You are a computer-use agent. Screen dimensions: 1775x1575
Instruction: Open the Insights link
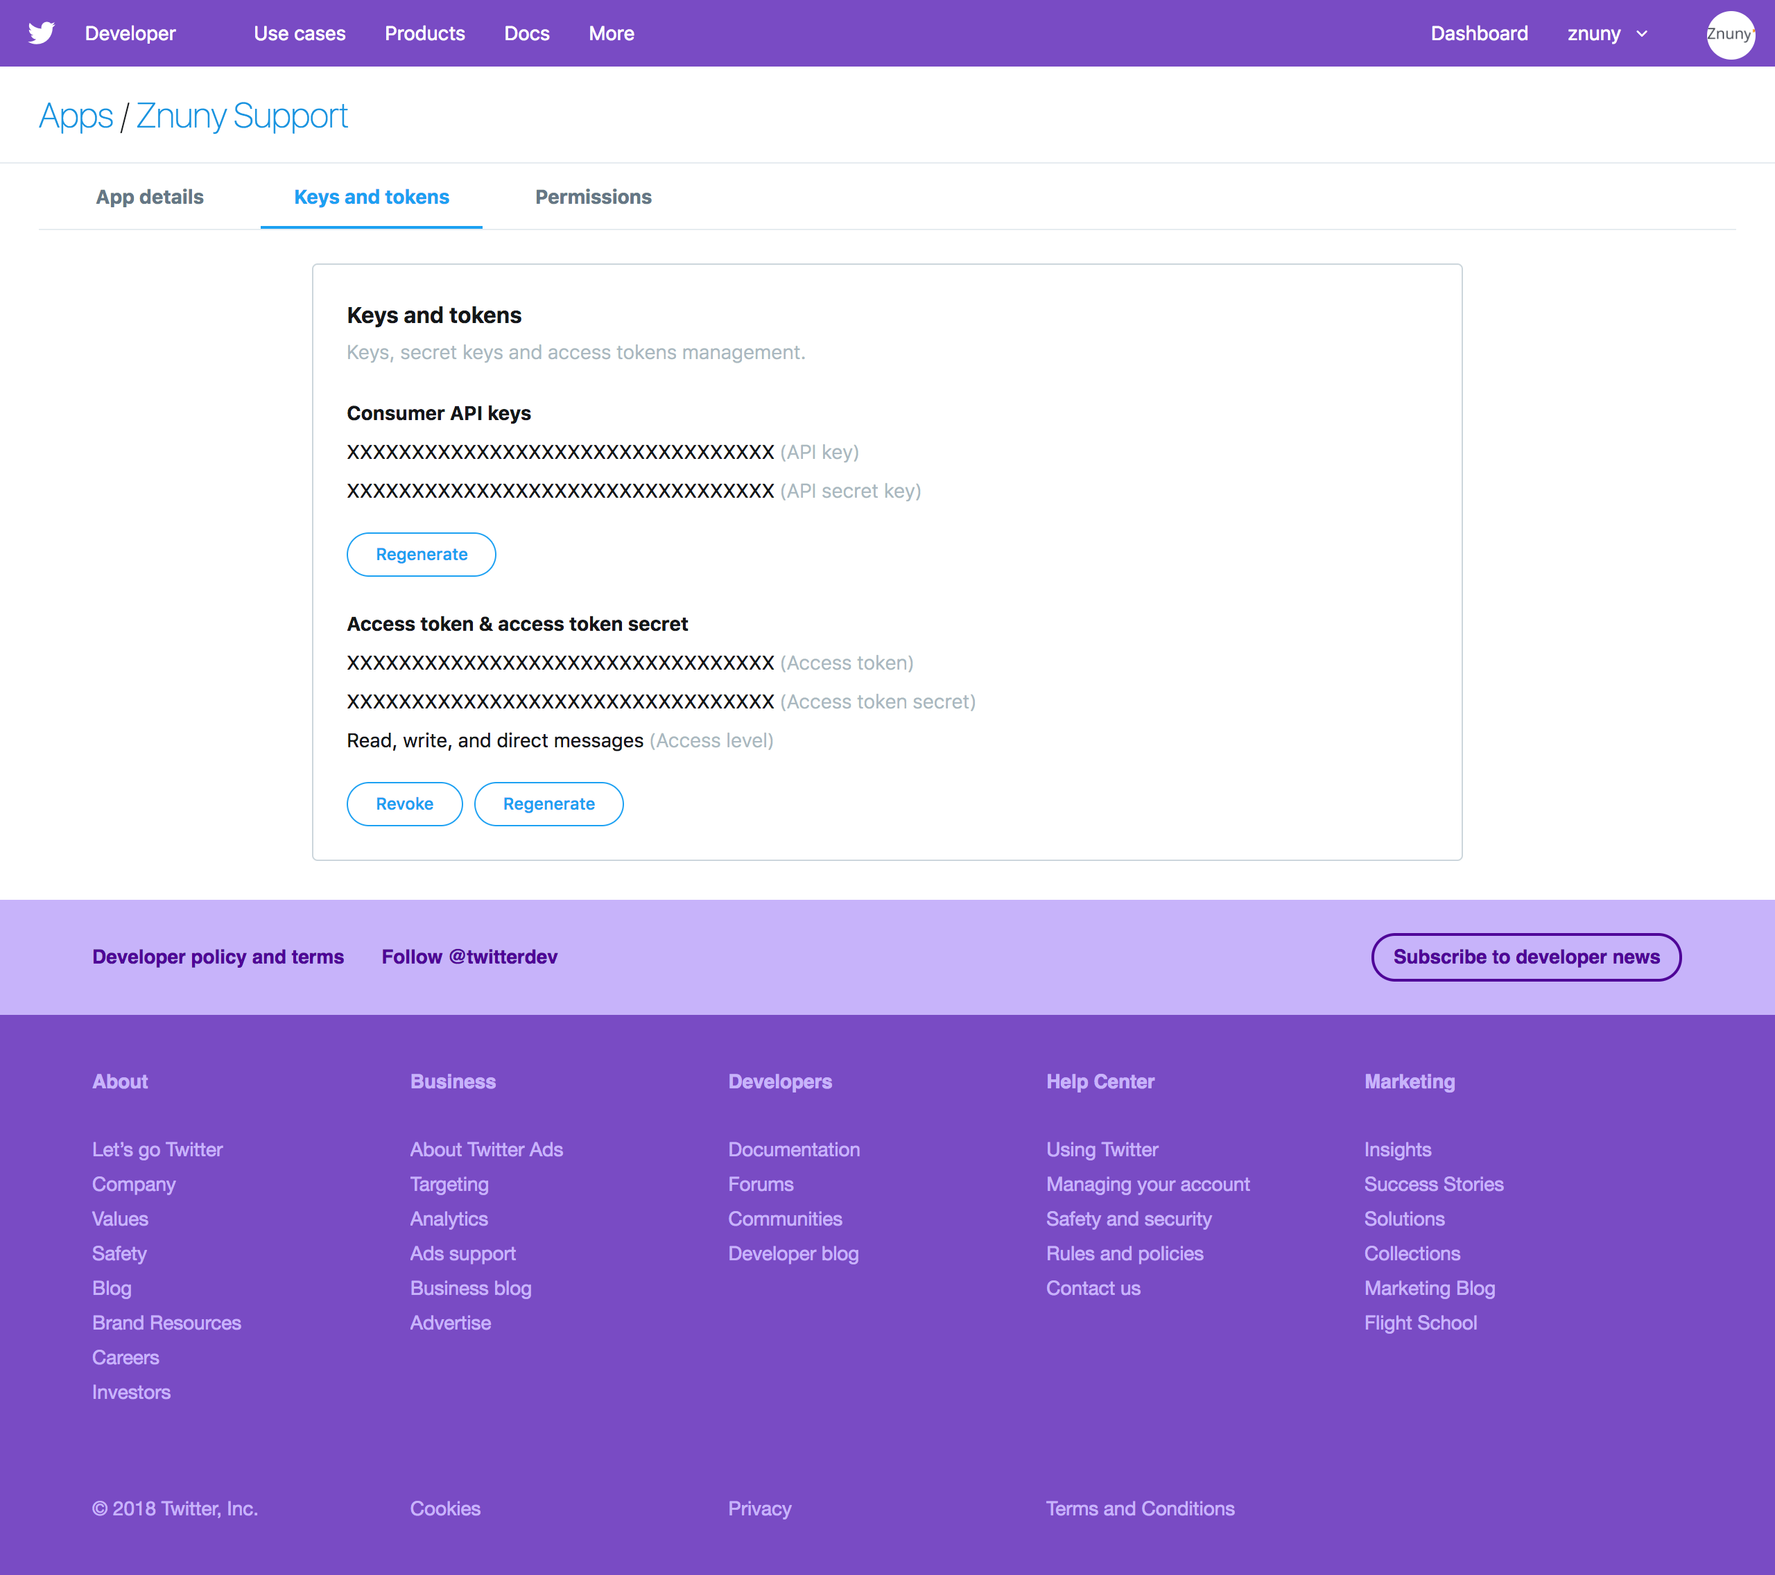[1397, 1149]
